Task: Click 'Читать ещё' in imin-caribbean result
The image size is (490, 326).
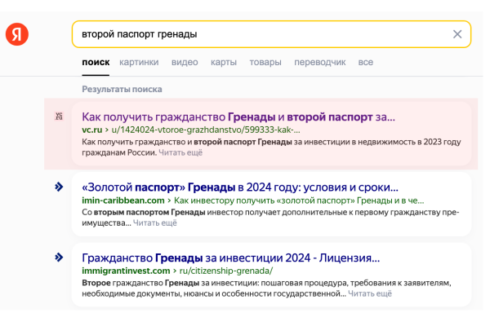Action: (x=155, y=222)
